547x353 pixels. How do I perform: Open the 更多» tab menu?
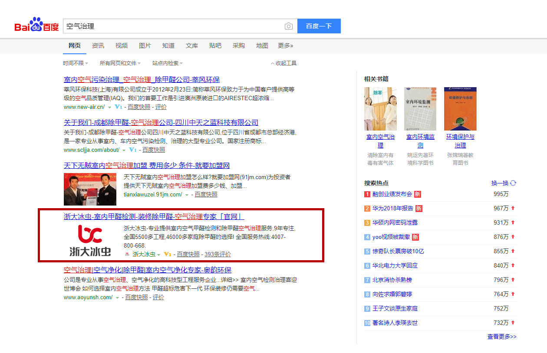(x=286, y=46)
